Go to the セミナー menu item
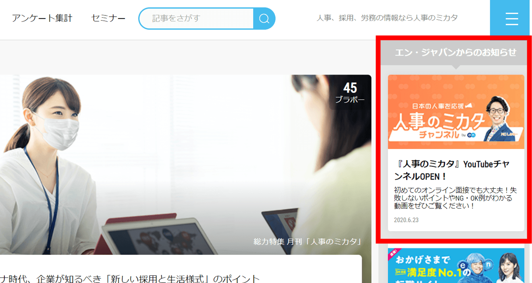532x283 pixels. click(108, 18)
